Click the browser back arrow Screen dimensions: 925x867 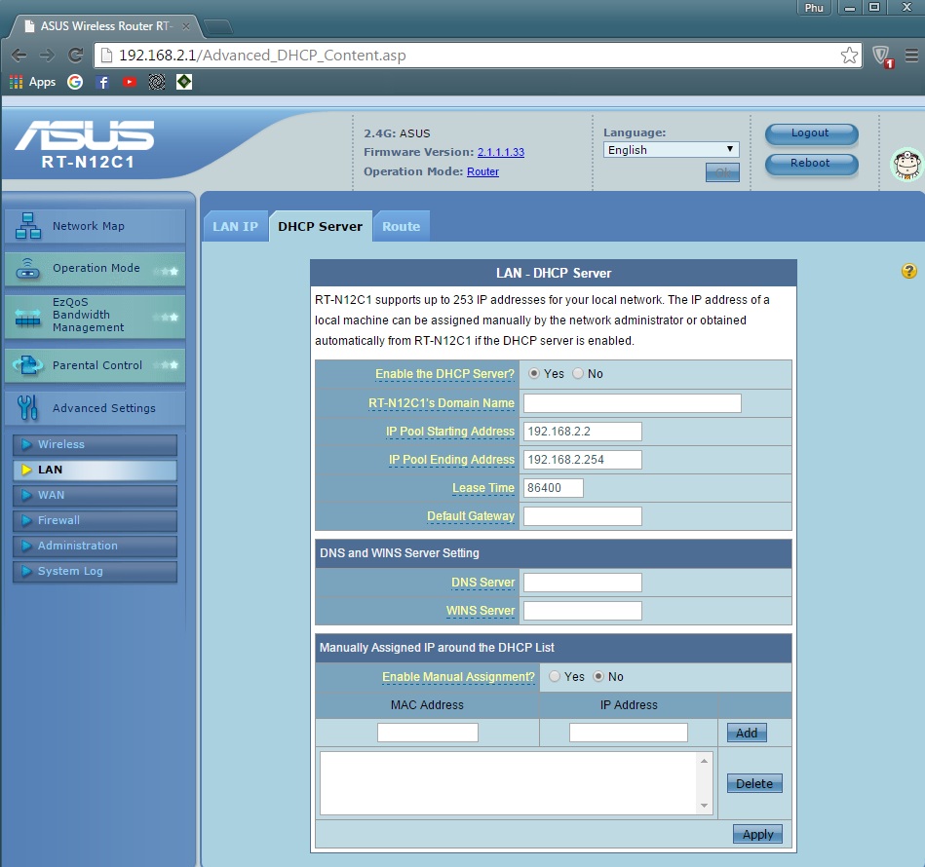pyautogui.click(x=19, y=56)
